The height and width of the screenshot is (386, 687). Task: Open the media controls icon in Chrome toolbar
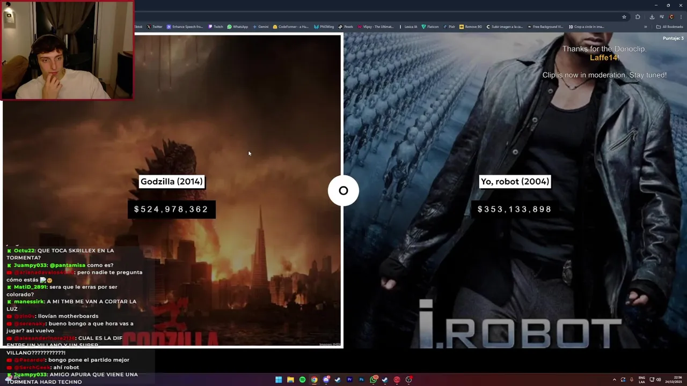[x=662, y=17]
